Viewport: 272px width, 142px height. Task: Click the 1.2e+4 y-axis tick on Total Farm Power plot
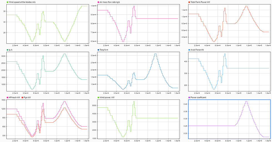click(x=185, y=10)
